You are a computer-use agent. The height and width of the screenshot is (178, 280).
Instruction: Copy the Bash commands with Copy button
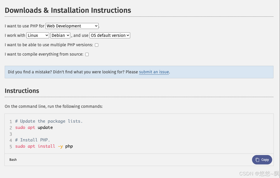click(262, 160)
